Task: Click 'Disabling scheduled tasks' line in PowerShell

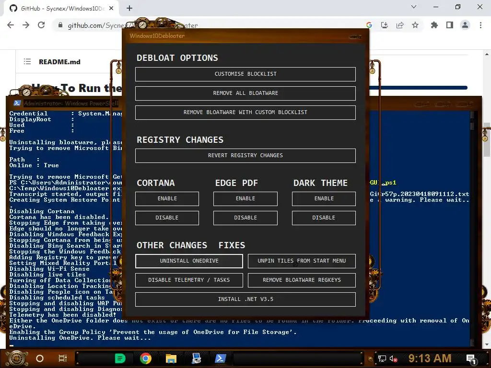Action: coord(57,298)
